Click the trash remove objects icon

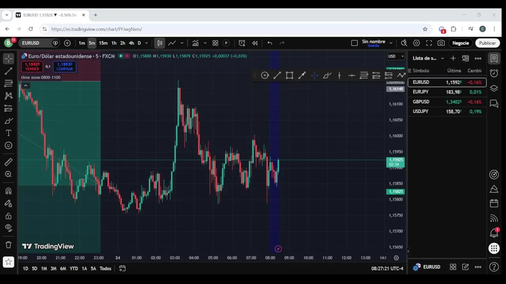click(x=8, y=245)
